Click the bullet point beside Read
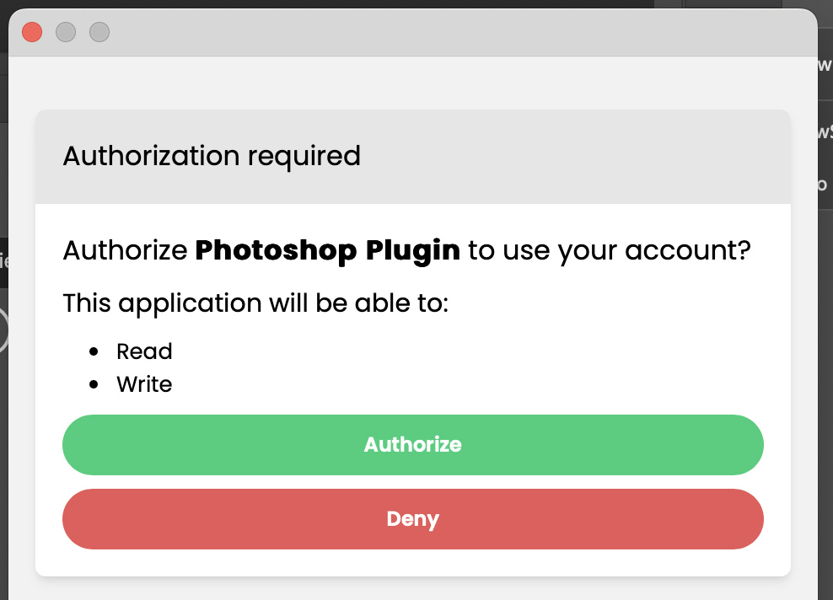The height and width of the screenshot is (600, 833). [x=96, y=351]
